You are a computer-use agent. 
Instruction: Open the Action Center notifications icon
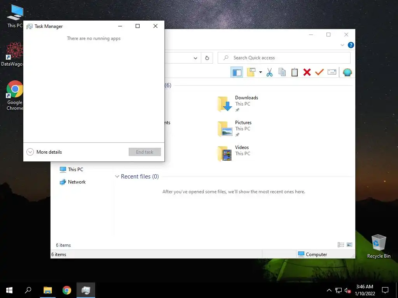coord(385,290)
